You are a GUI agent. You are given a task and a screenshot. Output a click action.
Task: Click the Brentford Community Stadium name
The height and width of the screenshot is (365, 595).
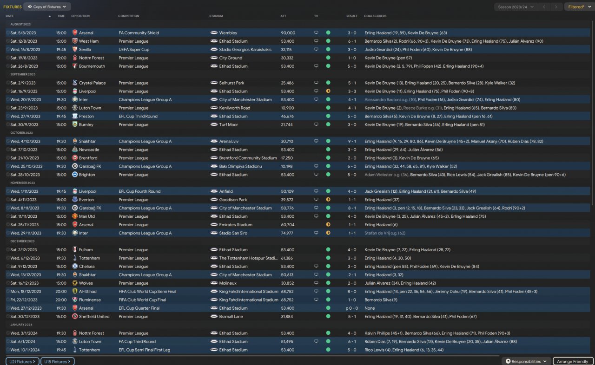coord(248,158)
